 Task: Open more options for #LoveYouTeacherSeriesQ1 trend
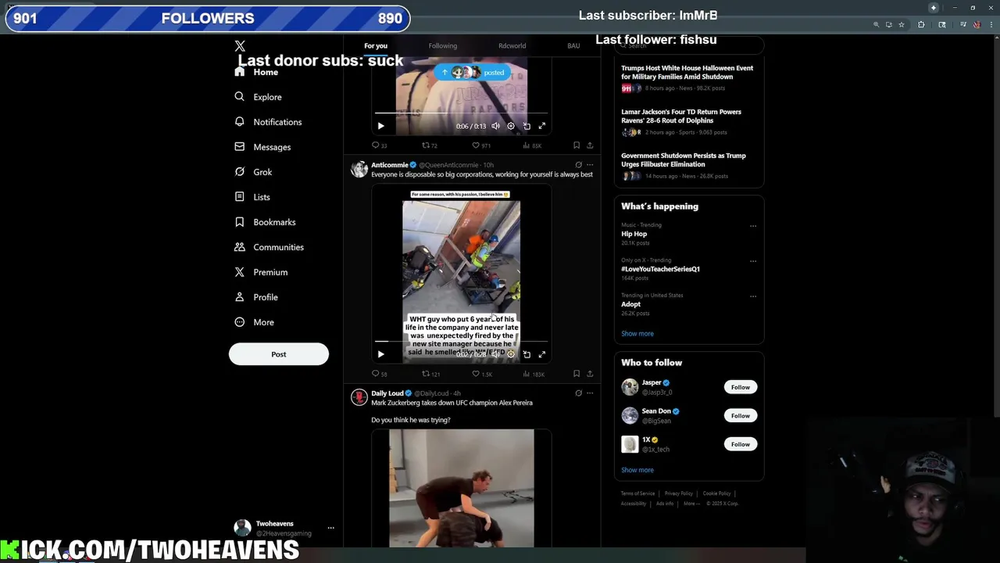point(753,260)
